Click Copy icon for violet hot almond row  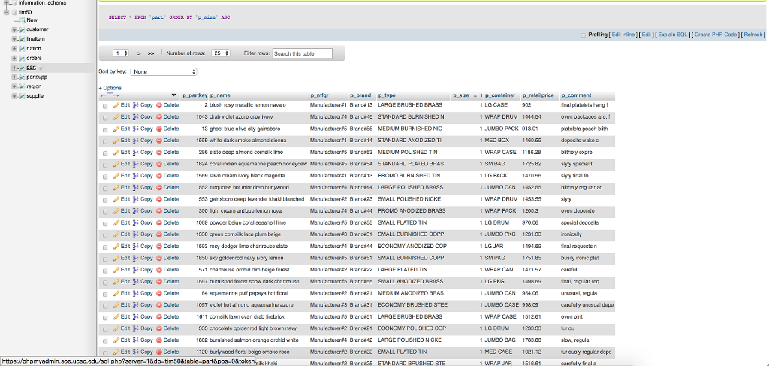click(136, 305)
